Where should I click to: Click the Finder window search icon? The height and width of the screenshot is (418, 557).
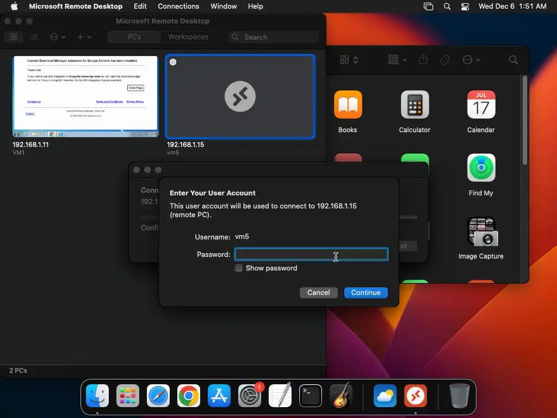coord(513,60)
